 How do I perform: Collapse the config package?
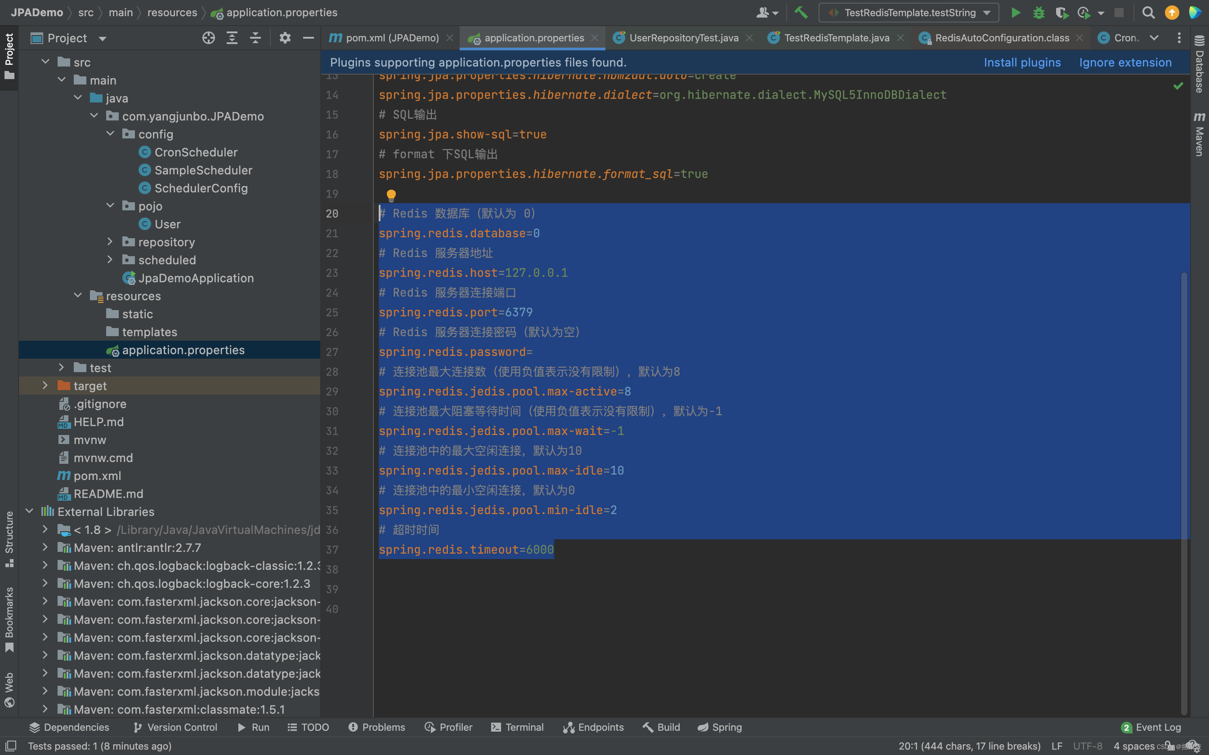point(110,133)
